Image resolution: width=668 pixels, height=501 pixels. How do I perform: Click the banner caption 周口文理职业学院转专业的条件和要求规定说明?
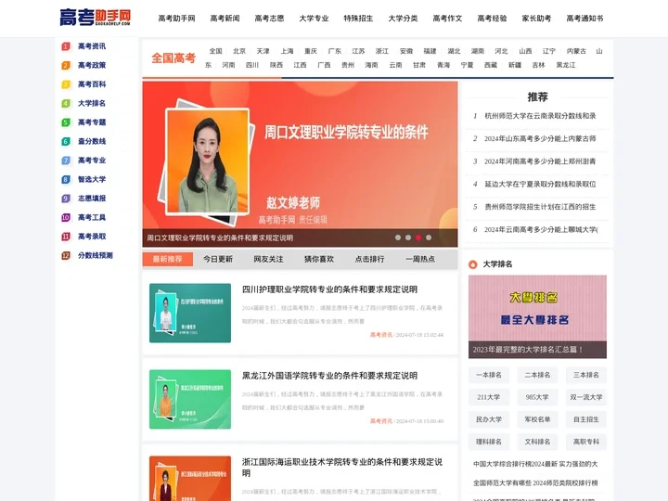pyautogui.click(x=220, y=238)
